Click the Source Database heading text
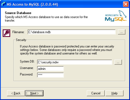Screen dimensions: 130x100 click(18, 13)
